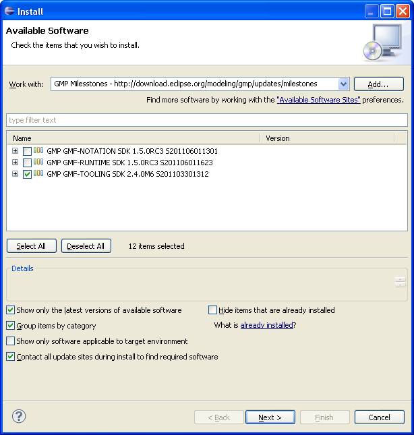Click the GMF-TOOLING SDK category icon

(x=38, y=173)
